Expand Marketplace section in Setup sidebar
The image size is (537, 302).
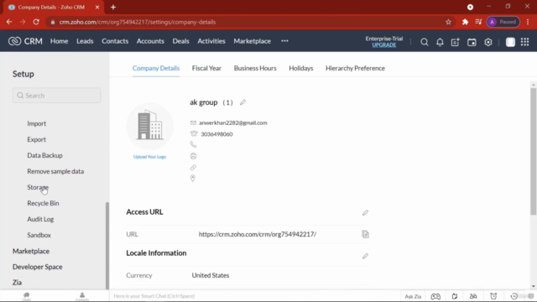click(x=31, y=251)
